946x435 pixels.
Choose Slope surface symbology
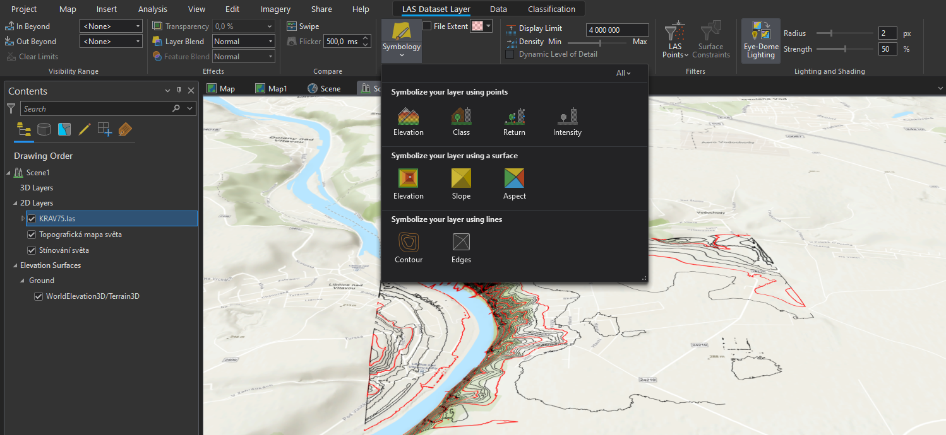point(461,185)
